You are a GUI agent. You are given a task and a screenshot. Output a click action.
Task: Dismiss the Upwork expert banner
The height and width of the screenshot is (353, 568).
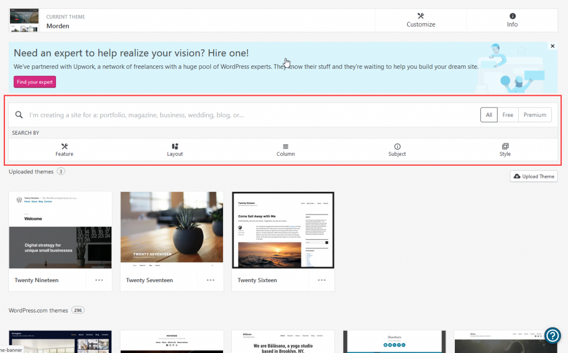click(x=552, y=46)
